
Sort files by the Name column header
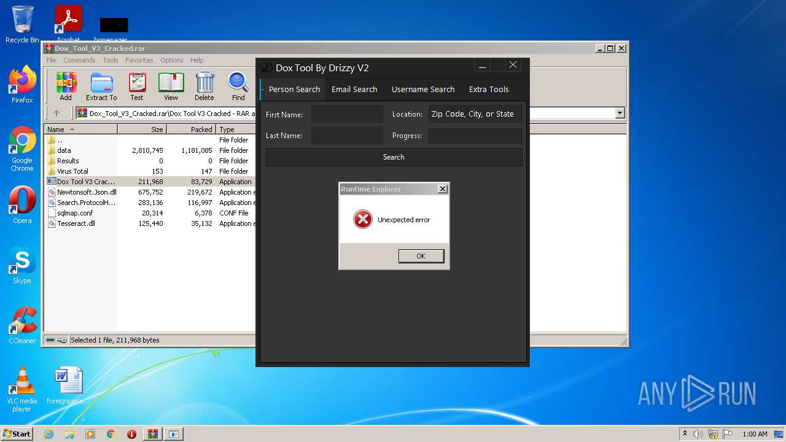[x=80, y=130]
